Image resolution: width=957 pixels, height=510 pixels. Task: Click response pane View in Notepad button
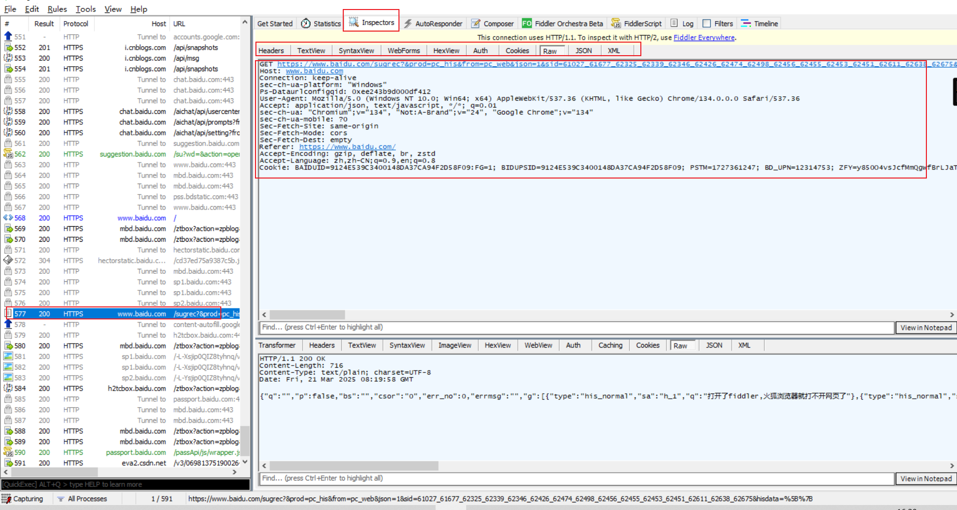click(926, 478)
